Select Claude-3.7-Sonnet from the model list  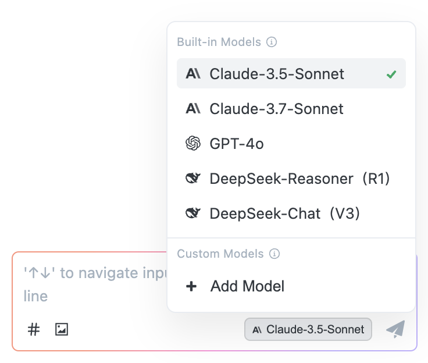(276, 109)
